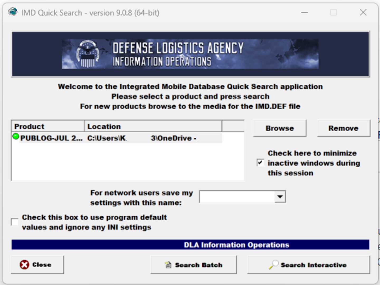Viewport: 380px width, 285px height.
Task: Minimize the IMD Quick Search window
Action: 305,12
